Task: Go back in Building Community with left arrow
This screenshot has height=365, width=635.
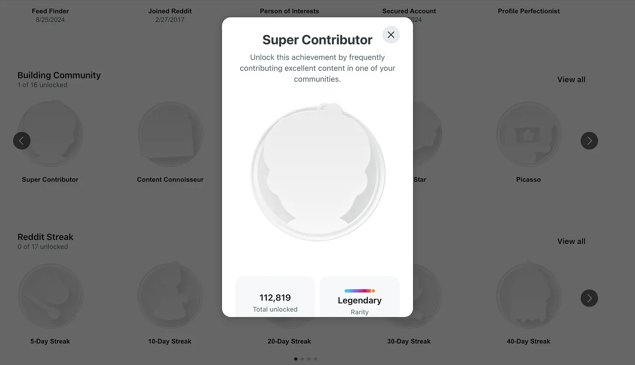Action: click(x=22, y=141)
